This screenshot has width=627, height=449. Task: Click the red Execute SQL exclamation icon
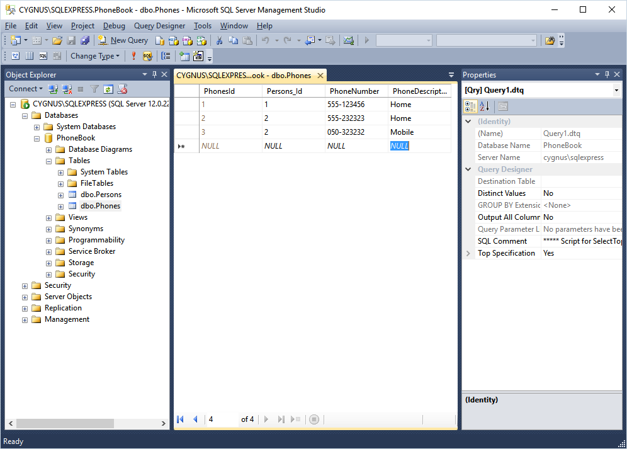tap(133, 56)
